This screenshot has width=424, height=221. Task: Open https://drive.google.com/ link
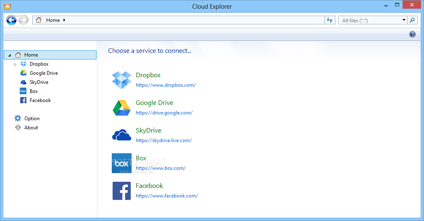(164, 113)
